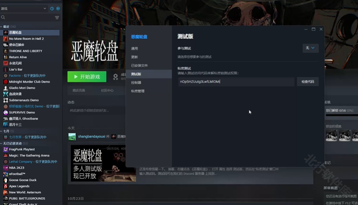Open the 参与测试 beta dropdown
The width and height of the screenshot is (358, 205).
pos(310,48)
